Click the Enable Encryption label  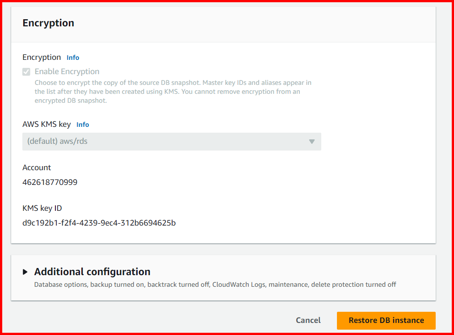tap(67, 71)
